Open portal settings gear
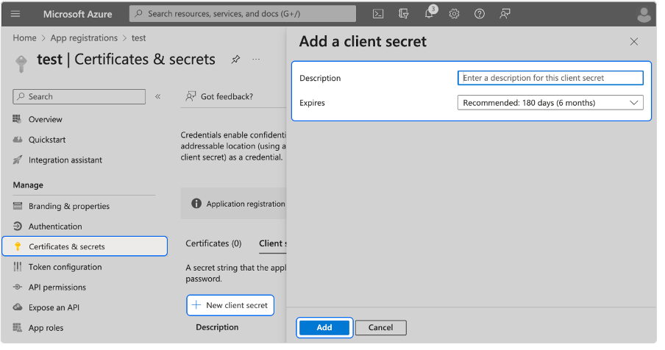The image size is (665, 350). pyautogui.click(x=455, y=14)
